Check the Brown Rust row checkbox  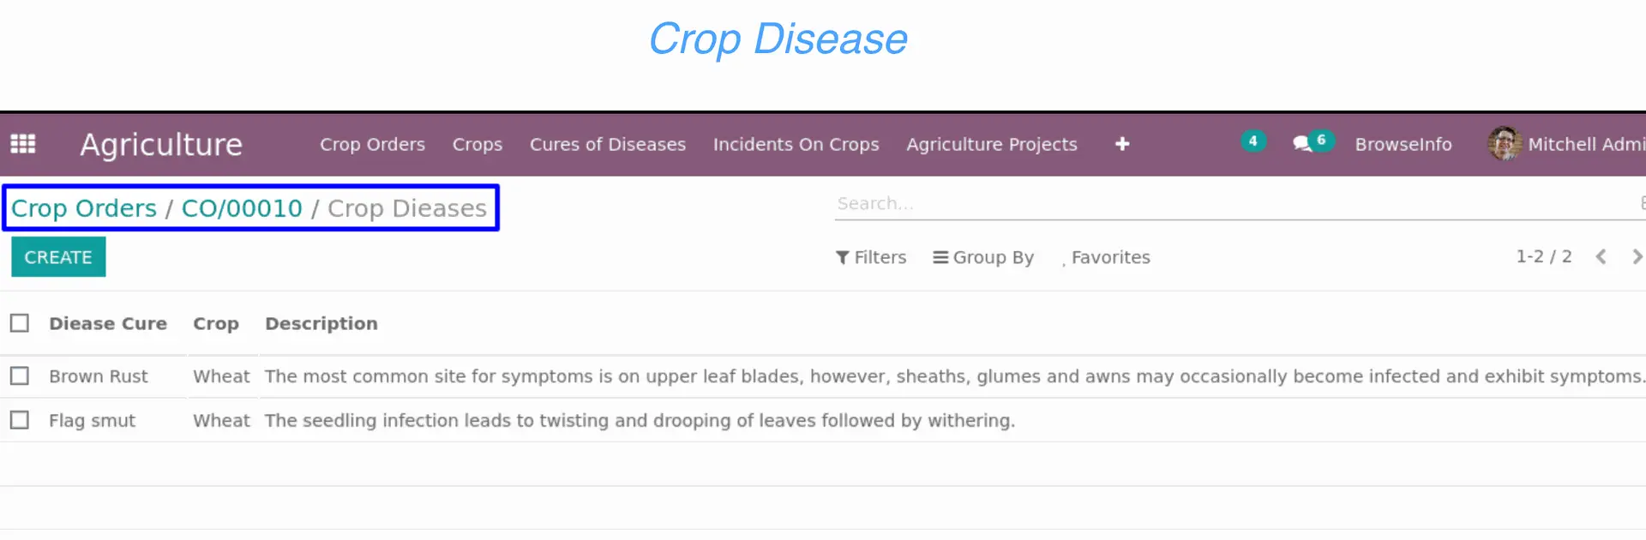(x=20, y=376)
